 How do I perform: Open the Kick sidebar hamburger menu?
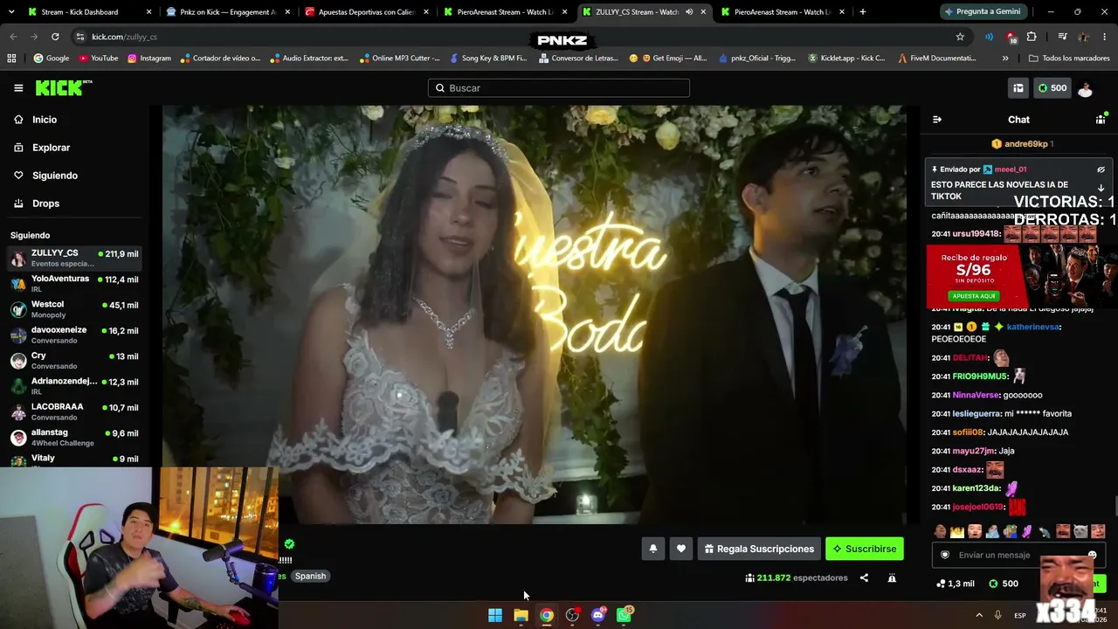18,88
